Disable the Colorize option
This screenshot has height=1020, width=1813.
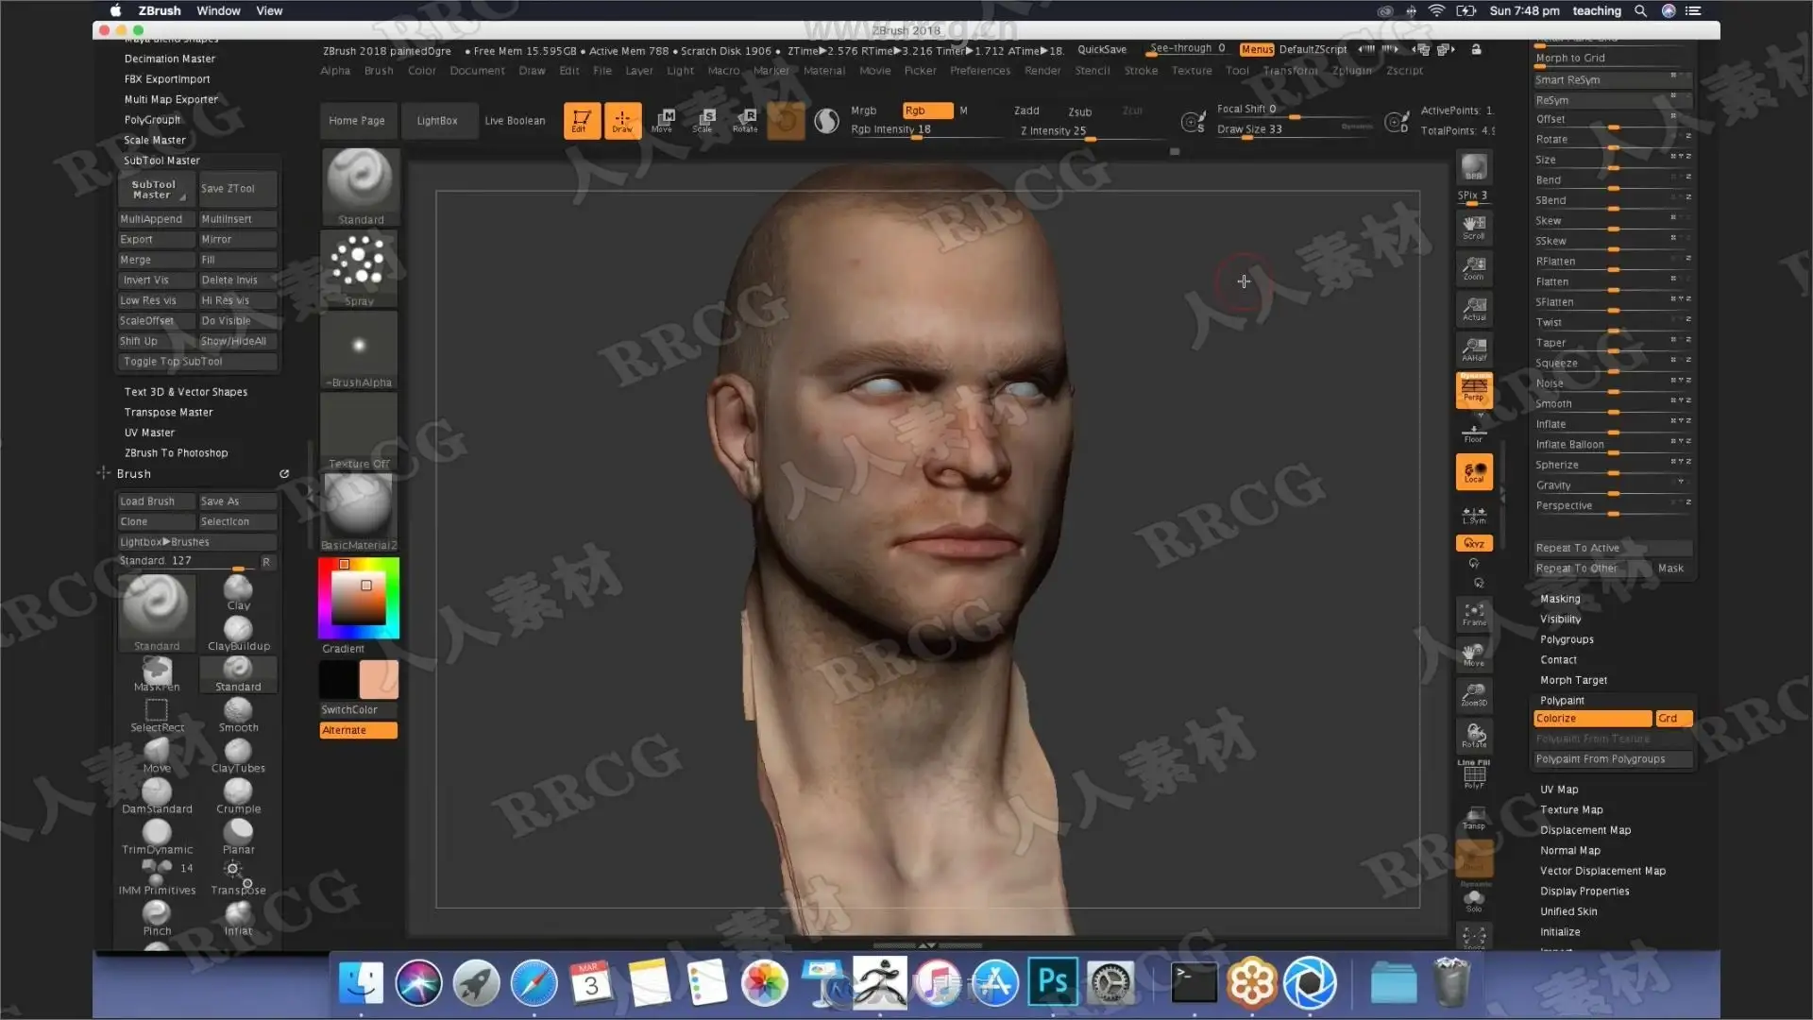point(1592,719)
